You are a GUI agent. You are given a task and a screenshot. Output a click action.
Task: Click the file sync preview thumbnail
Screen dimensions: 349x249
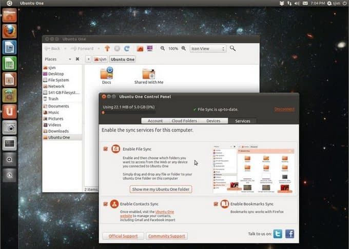point(254,169)
